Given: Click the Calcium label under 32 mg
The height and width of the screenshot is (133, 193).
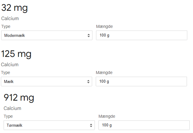Looking at the screenshot, I should (x=10, y=19).
